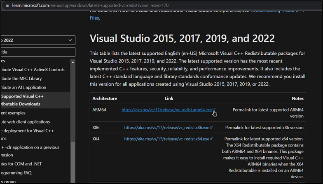This screenshot has height=184, width=323.
Task: Click 'Permalink for latest supported ARM64 version' note
Action: [268, 113]
